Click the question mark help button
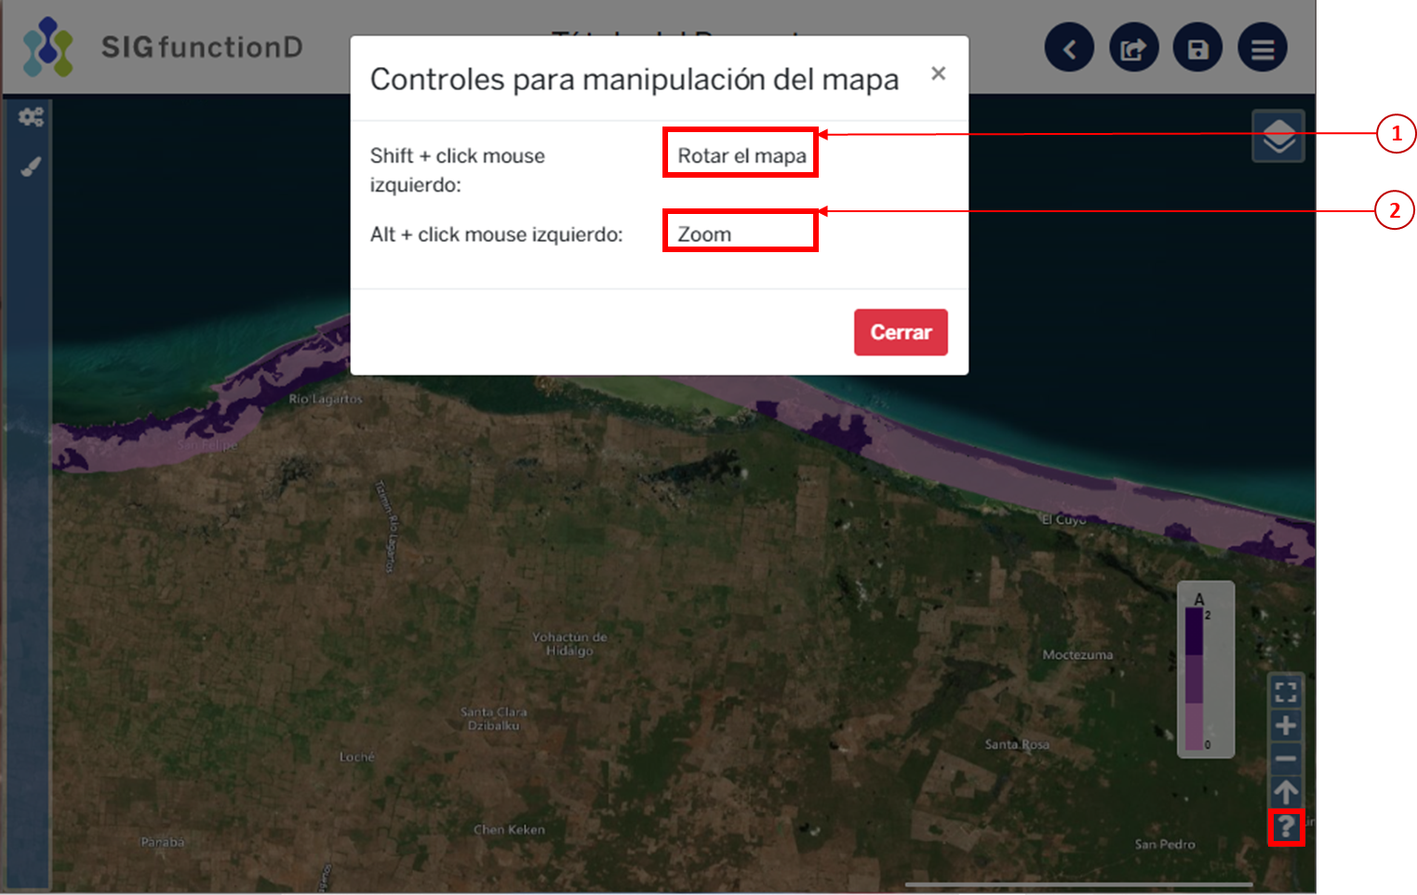This screenshot has height=895, width=1417. click(1286, 827)
